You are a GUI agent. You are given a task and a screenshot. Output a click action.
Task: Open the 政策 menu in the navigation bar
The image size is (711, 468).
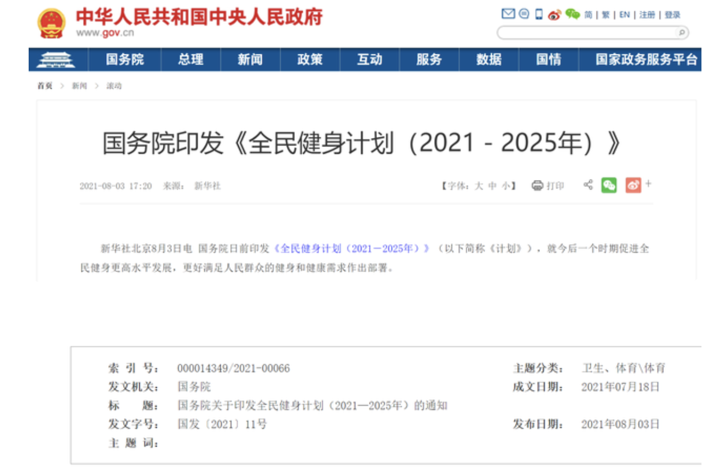click(310, 59)
